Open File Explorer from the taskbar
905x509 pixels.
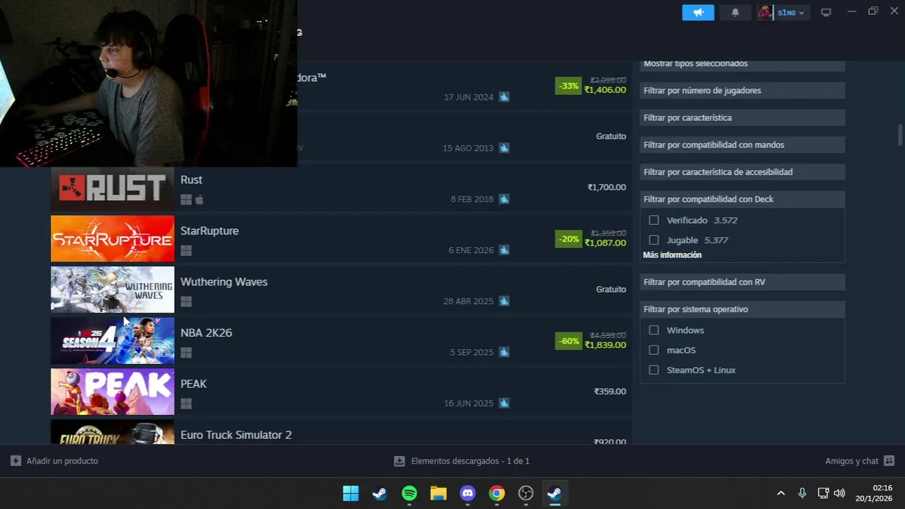click(x=438, y=493)
